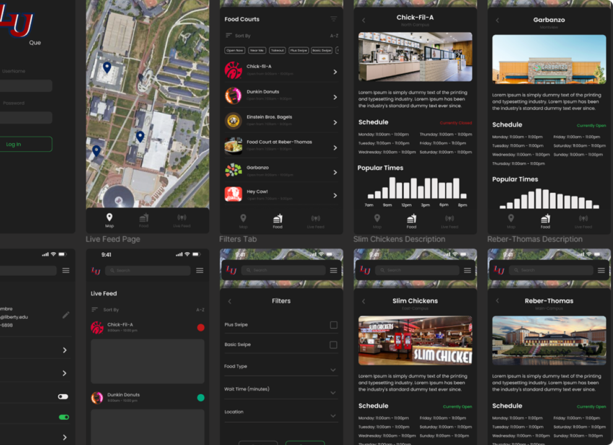Check the Basic Swipe checkbox in Filters
Screen dimensions: 613x445
[334, 345]
